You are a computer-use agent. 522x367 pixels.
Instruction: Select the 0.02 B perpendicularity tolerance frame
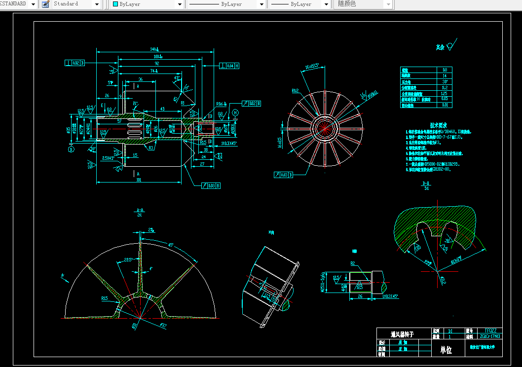[75, 63]
